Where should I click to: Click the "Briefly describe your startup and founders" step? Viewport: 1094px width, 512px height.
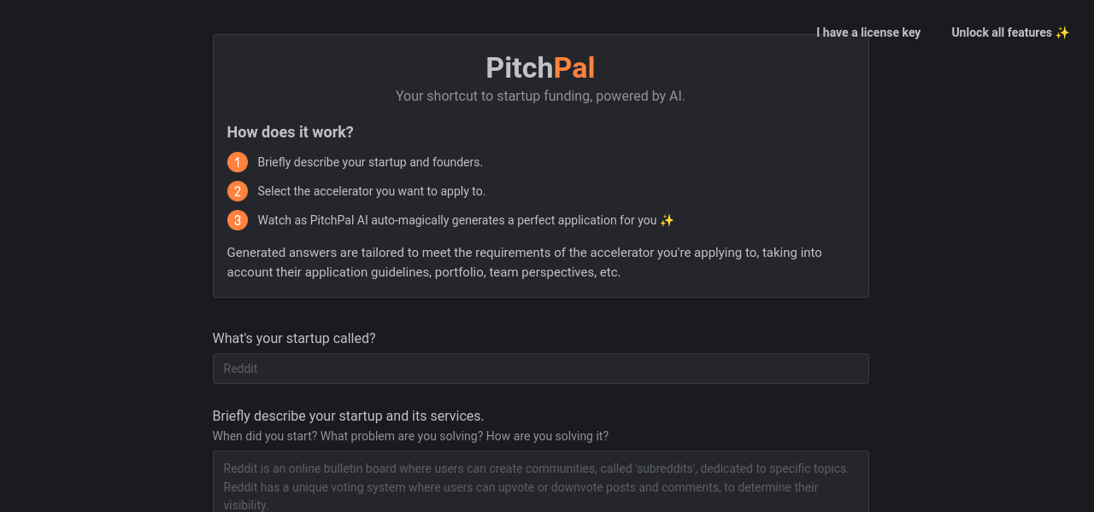point(370,162)
